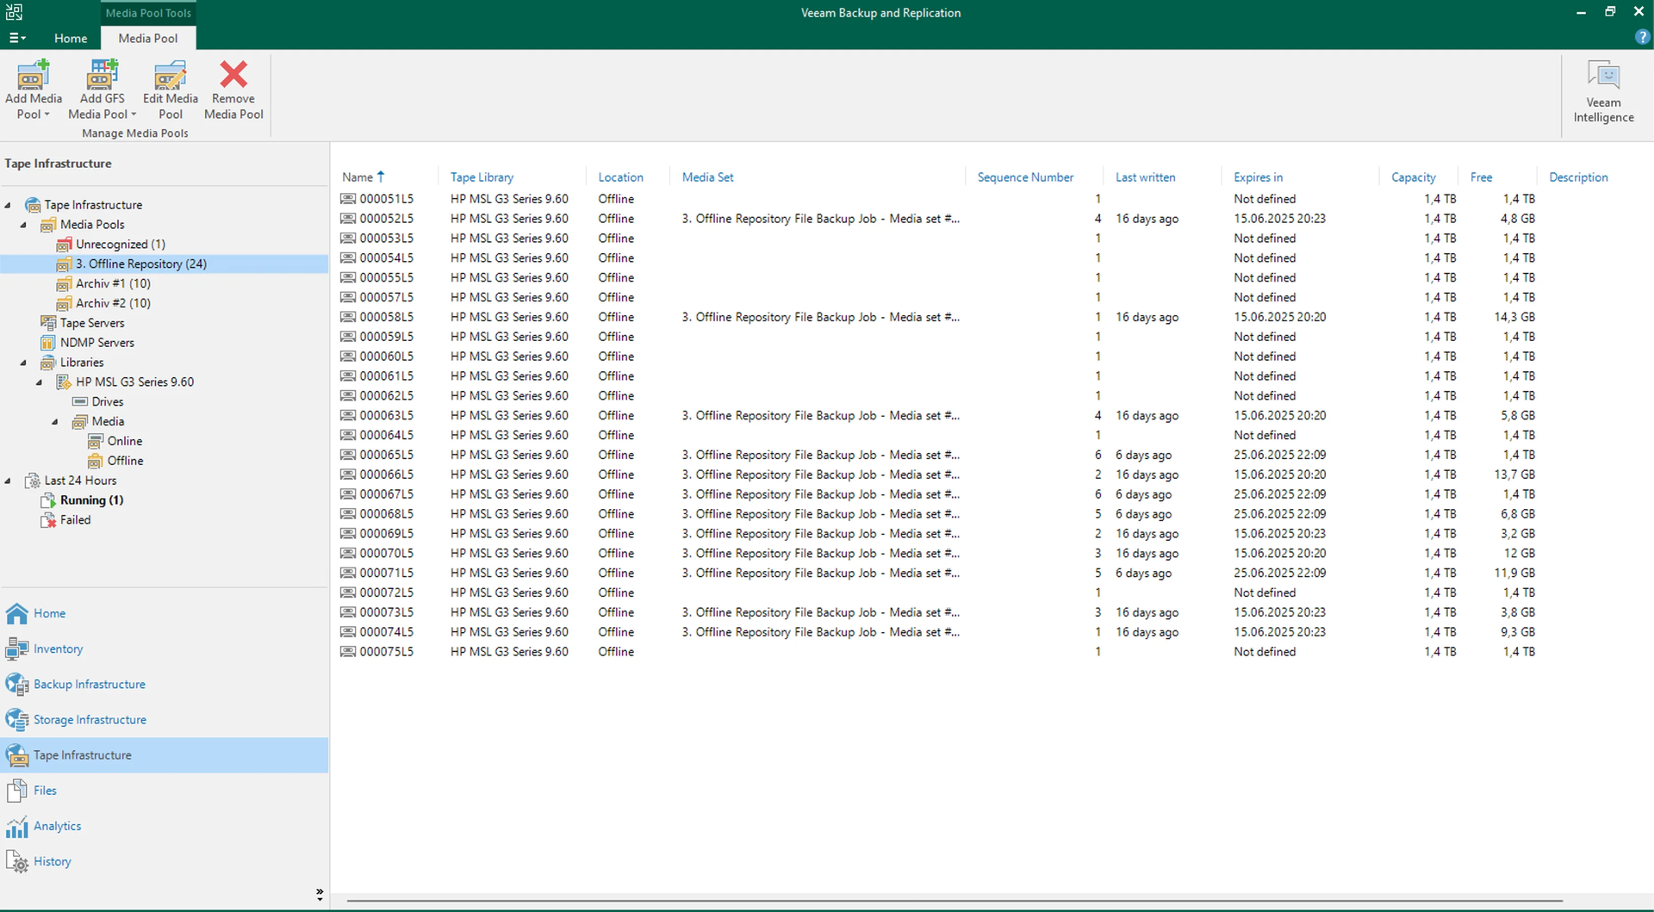Click the Media Pool Tools contextual tab label

point(148,13)
